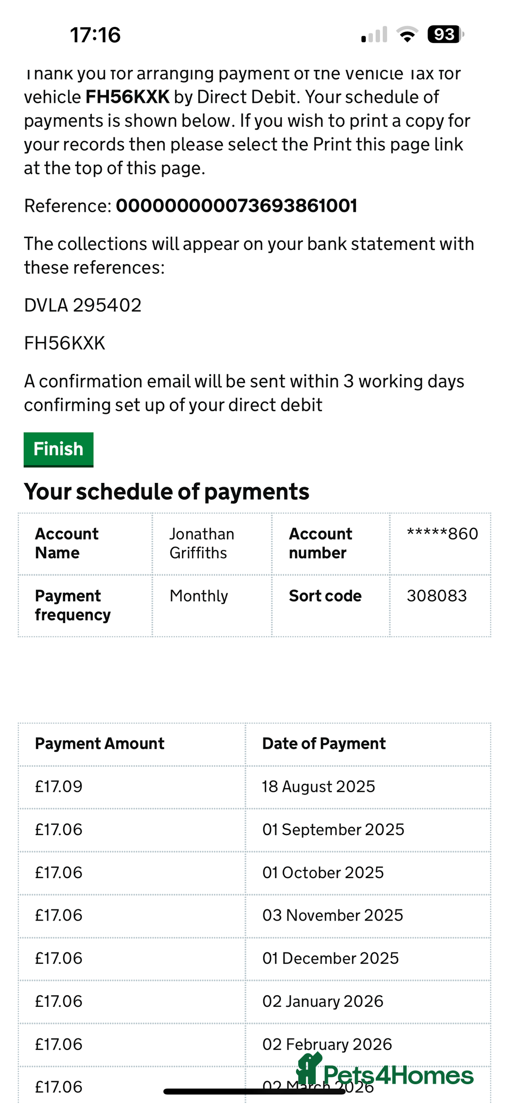This screenshot has width=509, height=1104.
Task: Select the 18 August 2025 payment date
Action: 319,787
